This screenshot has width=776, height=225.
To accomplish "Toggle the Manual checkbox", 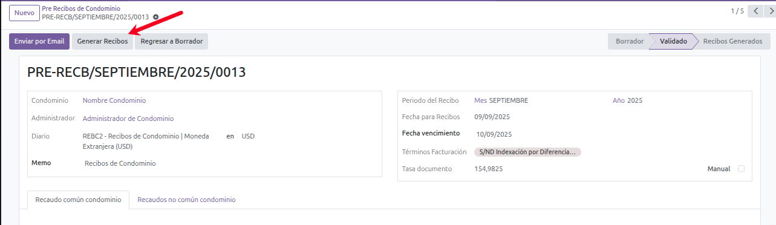I will pyautogui.click(x=742, y=169).
